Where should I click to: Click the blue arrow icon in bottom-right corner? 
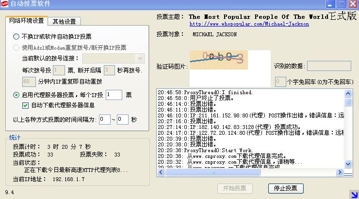point(354,195)
